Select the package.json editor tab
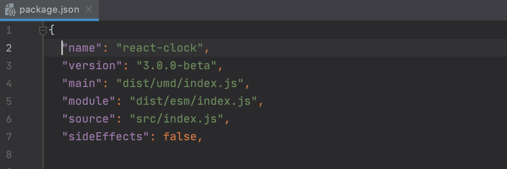Viewport: 507px width, 169px height. [49, 10]
